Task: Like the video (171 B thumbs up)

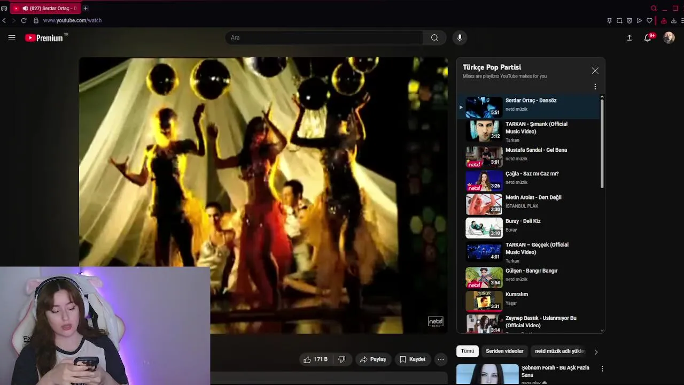Action: 315,359
